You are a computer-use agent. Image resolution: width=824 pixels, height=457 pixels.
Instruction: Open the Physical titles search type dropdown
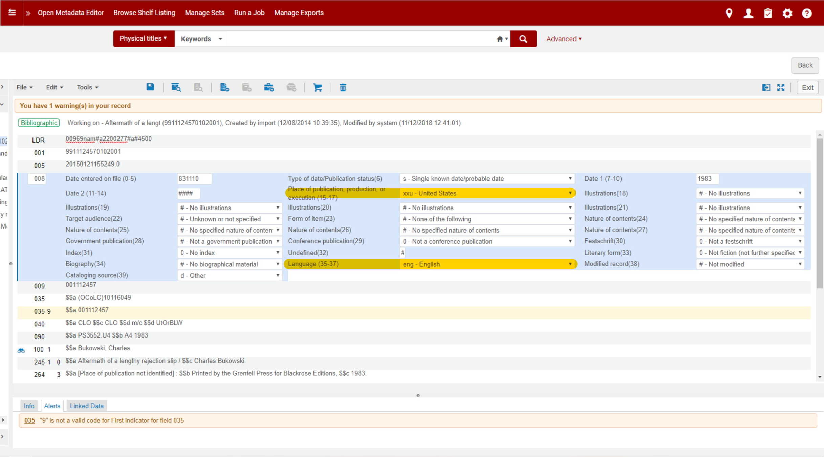(x=144, y=39)
